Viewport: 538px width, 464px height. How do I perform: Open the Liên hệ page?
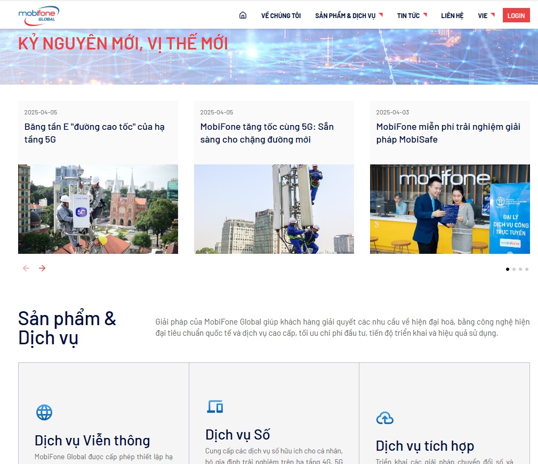[x=452, y=16]
